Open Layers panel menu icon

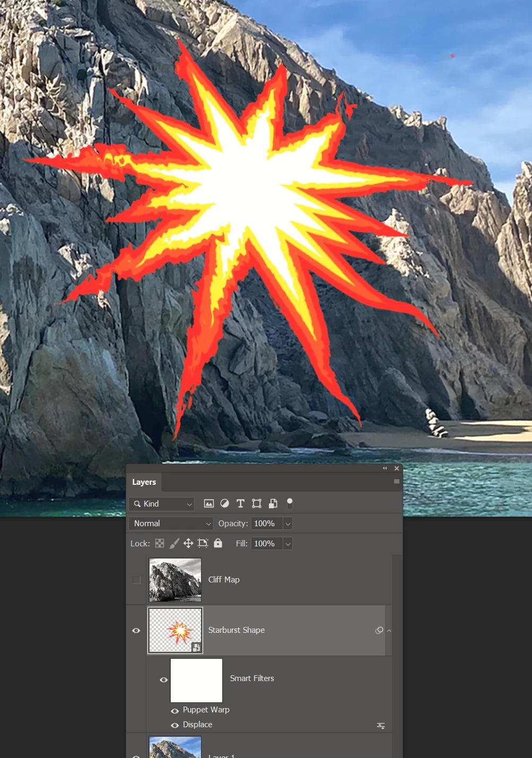coord(396,482)
